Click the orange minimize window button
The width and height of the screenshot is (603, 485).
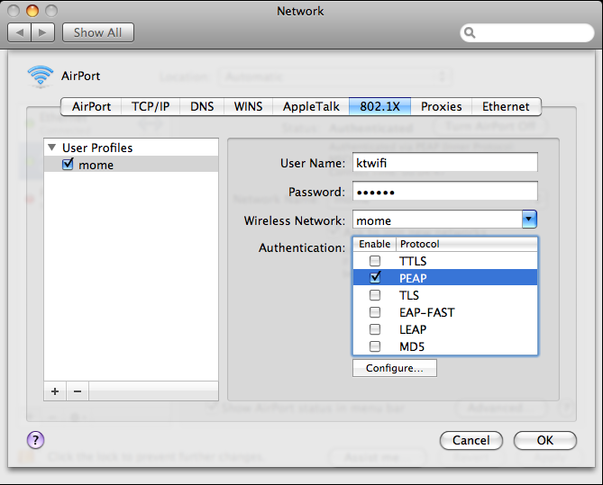[32, 11]
